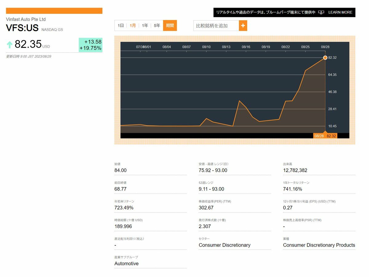Select the 1月 time range tab
This screenshot has width=369, height=277.
(x=133, y=26)
